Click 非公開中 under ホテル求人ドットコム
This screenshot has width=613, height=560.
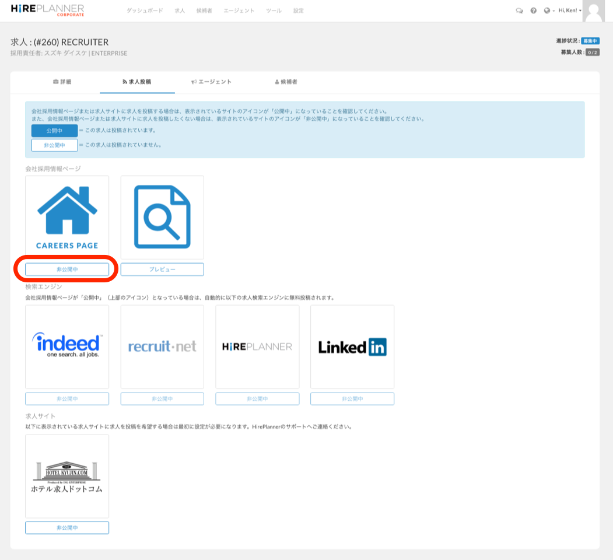pyautogui.click(x=66, y=527)
